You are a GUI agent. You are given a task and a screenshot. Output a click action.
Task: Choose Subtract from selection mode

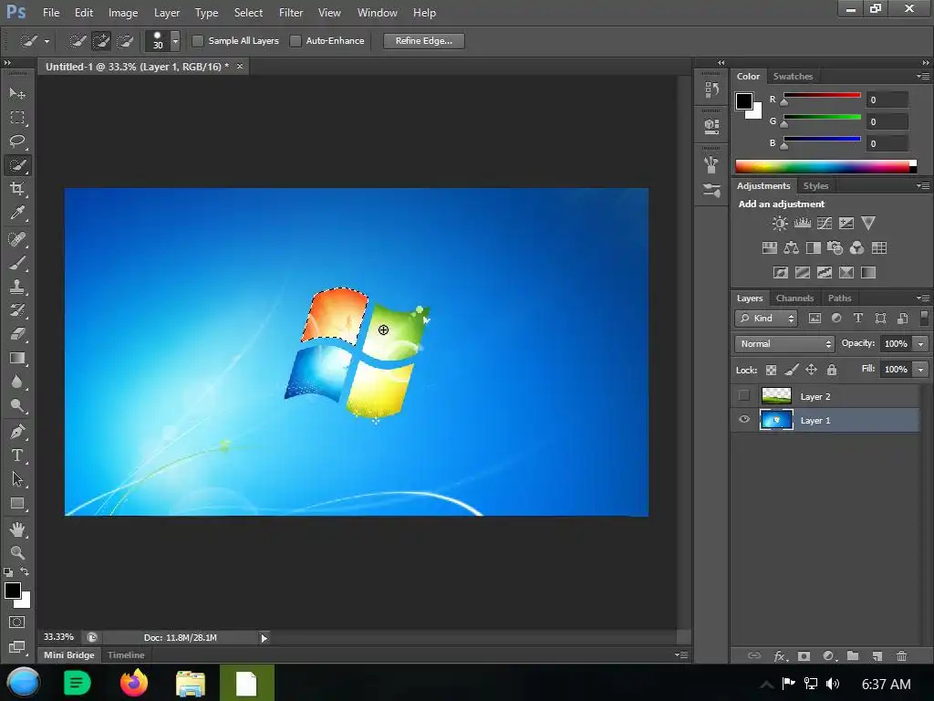pyautogui.click(x=124, y=40)
